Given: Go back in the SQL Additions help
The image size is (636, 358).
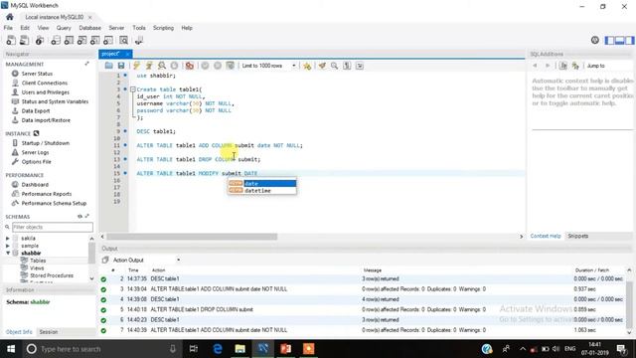Looking at the screenshot, I should coord(535,66).
